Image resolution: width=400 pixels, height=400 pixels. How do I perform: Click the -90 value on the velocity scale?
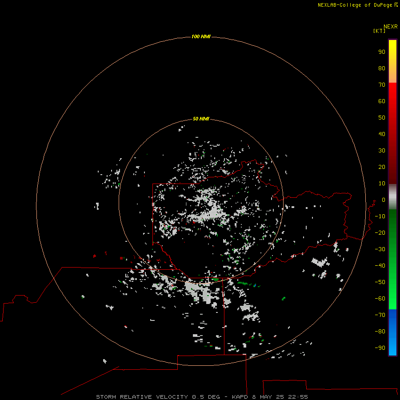click(x=380, y=348)
